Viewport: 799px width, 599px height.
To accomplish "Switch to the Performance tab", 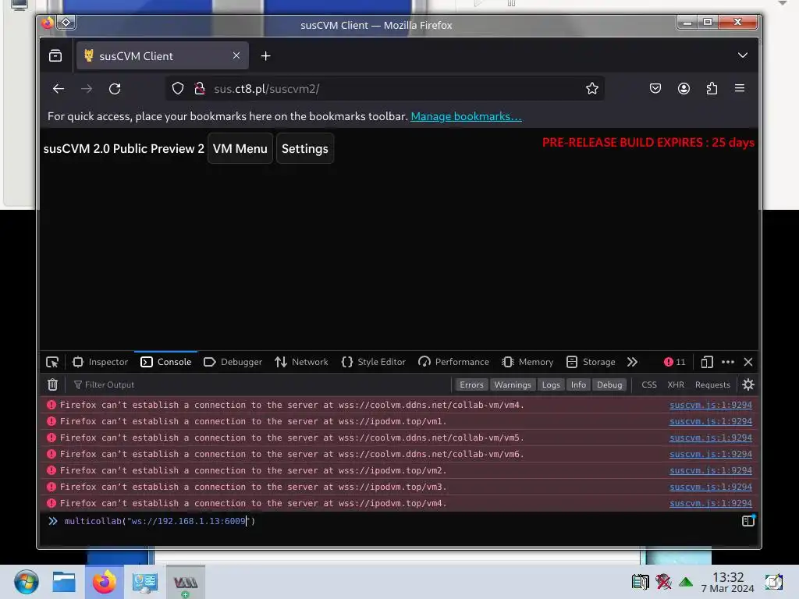I will (453, 362).
